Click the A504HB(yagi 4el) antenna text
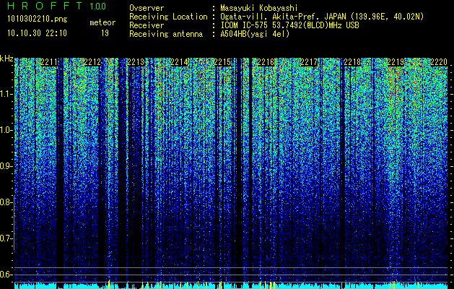454x289 pixels. coord(255,34)
